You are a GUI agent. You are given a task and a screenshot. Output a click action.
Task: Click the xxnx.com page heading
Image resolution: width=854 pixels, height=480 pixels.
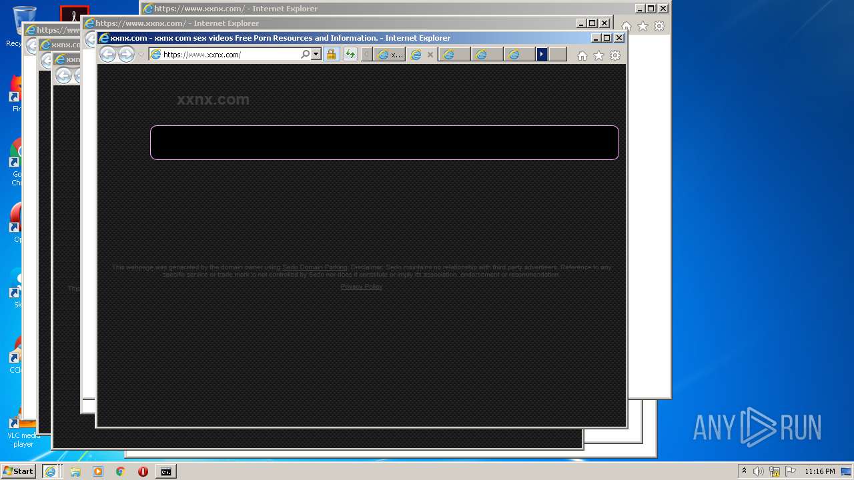213,100
